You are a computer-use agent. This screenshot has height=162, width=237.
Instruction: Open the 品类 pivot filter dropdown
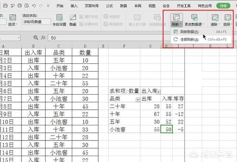(x=138, y=100)
